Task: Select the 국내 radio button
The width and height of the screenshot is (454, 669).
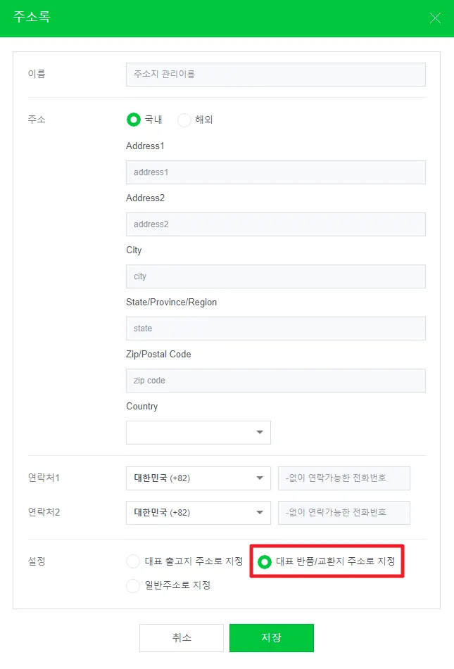Action: pos(133,120)
